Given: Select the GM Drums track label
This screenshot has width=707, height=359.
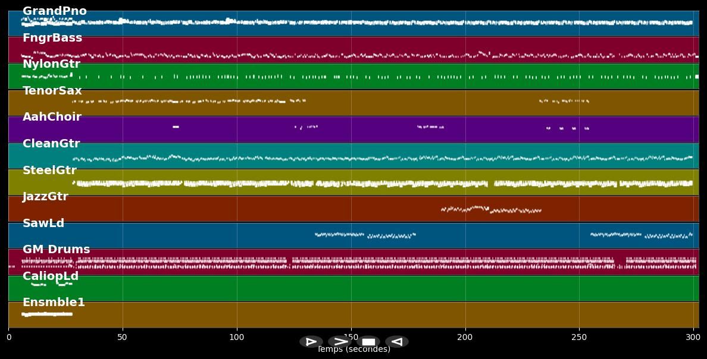Looking at the screenshot, I should tap(56, 250).
